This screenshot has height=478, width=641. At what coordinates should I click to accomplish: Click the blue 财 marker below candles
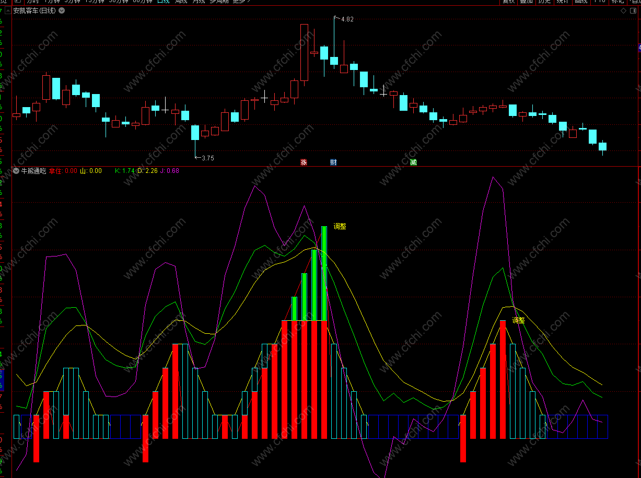334,162
